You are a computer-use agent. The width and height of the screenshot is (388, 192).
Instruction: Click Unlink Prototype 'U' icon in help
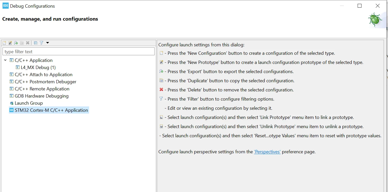coord(161,126)
